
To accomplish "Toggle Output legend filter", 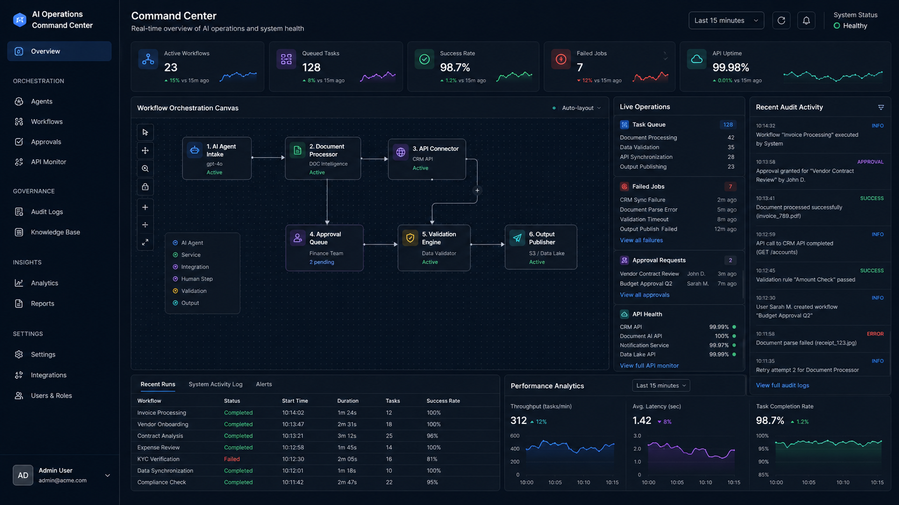I will tap(185, 303).
